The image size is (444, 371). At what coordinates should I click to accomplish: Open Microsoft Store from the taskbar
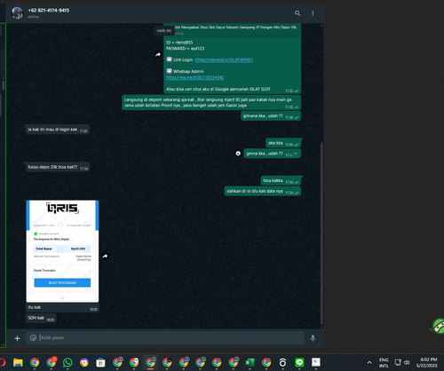pos(100,362)
